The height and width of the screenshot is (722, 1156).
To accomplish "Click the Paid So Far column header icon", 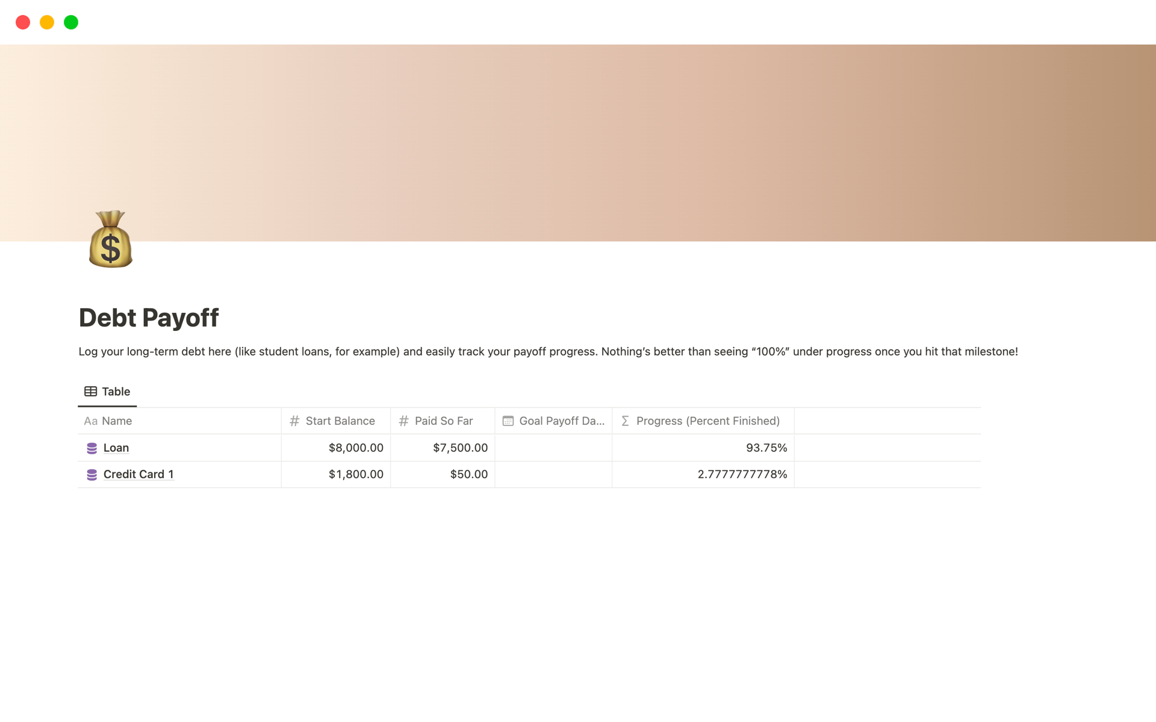I will pos(403,420).
